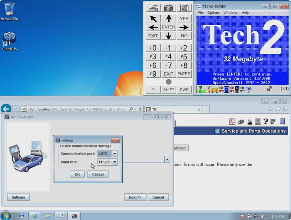Click the Settings button in Security Access
The height and width of the screenshot is (220, 291).
(x=18, y=197)
